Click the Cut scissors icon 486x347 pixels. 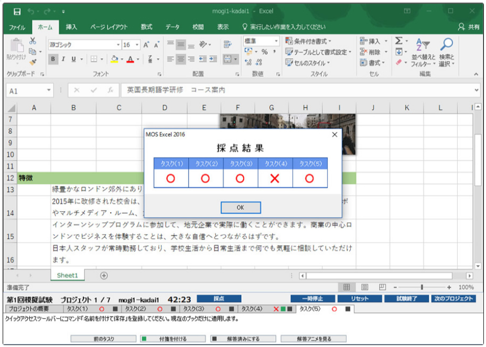[x=33, y=40]
